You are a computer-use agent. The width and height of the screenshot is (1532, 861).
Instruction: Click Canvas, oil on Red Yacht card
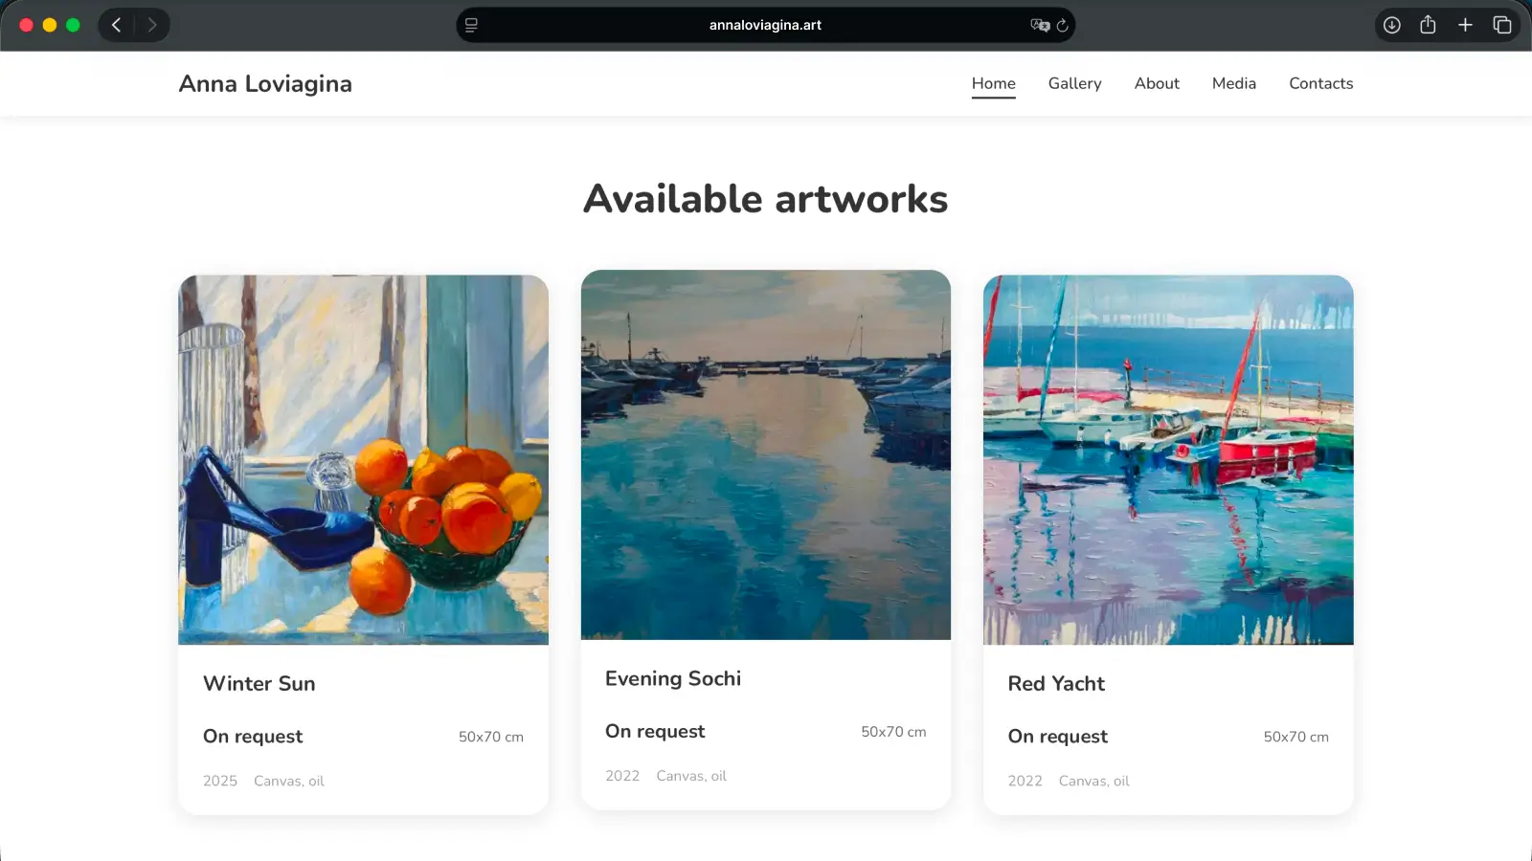click(x=1094, y=782)
